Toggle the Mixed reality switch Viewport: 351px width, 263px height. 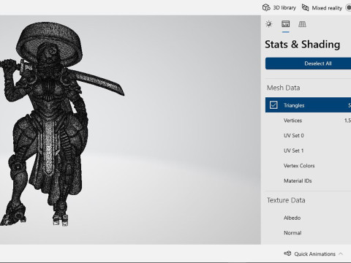pos(349,8)
